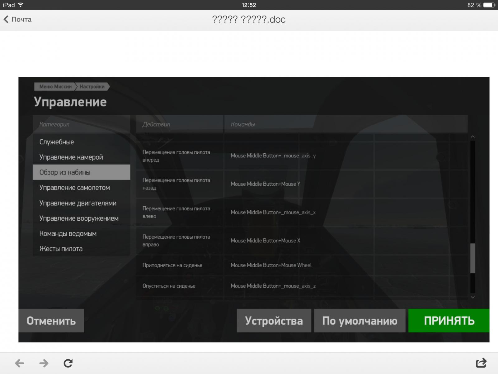Click command Mouse Middle Button+_mouse_axis_x
The height and width of the screenshot is (374, 498).
(273, 212)
